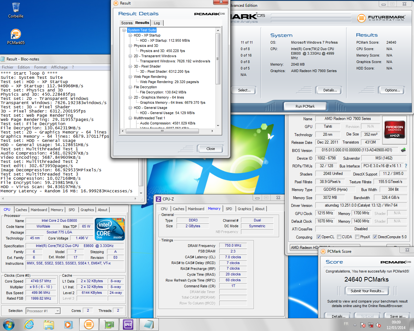Select the Graphics Memory 6679.370 fps result

point(173,102)
